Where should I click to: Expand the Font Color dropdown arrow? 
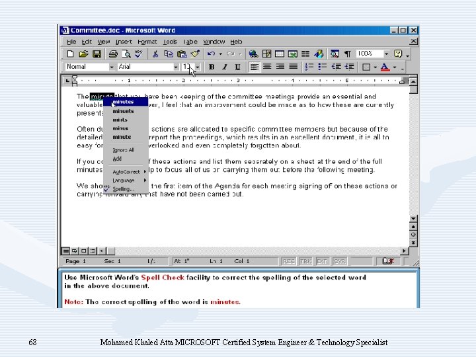coord(394,67)
